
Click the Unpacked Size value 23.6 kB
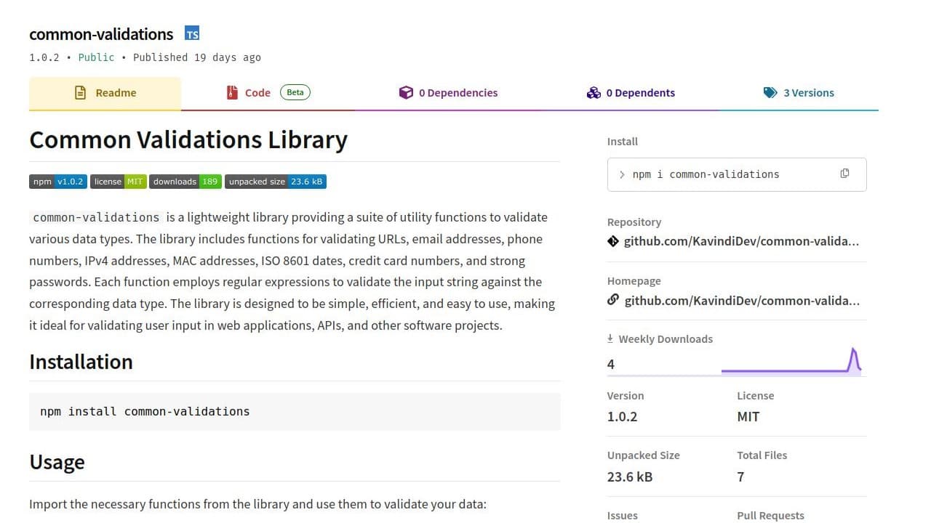[630, 477]
